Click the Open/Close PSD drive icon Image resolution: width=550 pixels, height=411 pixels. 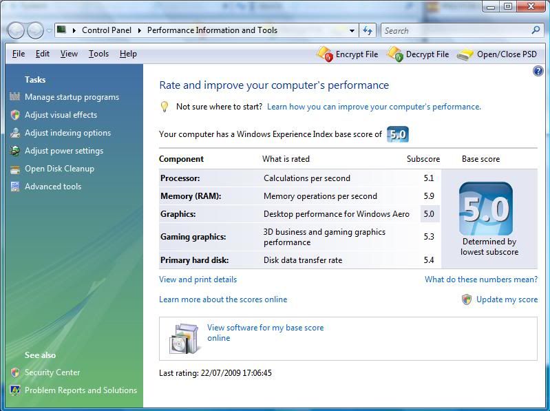click(466, 54)
